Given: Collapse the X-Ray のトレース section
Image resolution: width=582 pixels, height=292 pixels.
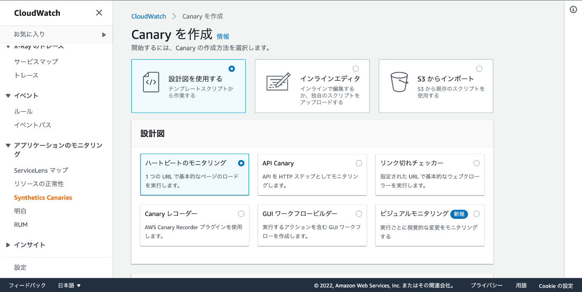Looking at the screenshot, I should [8, 47].
